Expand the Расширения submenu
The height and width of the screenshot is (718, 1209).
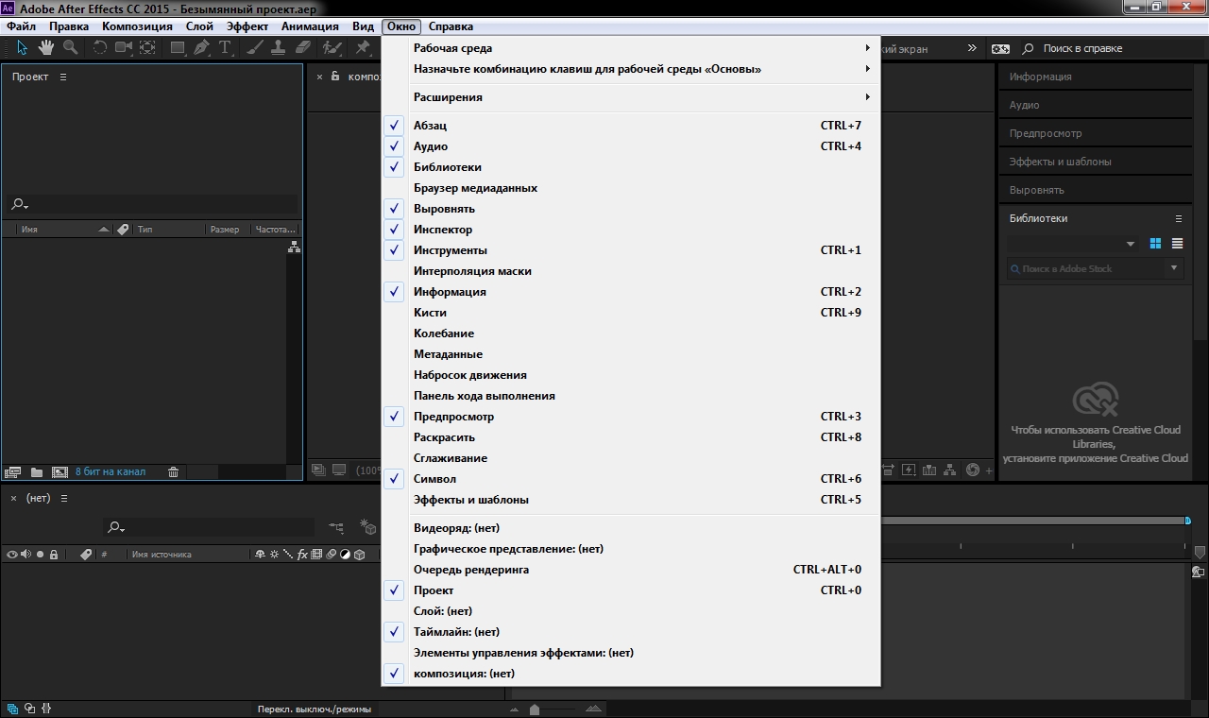(630, 97)
